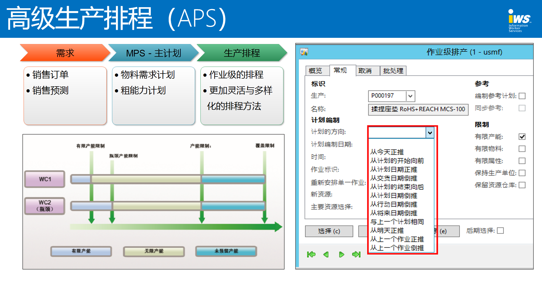The image size is (542, 297).
Task: Go to last record navigation arrow
Action: click(356, 254)
